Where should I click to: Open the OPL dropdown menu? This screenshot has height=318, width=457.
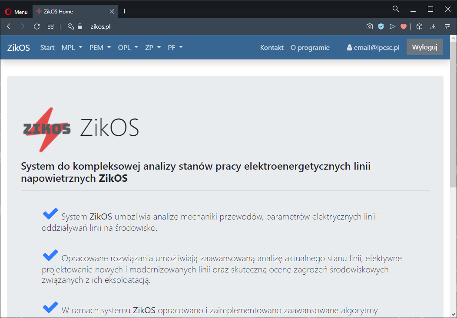tap(128, 47)
